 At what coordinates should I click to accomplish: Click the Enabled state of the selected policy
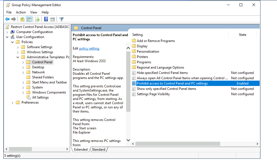(242, 83)
